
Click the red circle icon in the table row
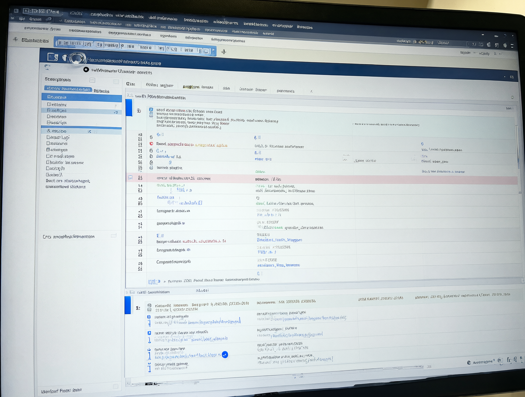151,144
